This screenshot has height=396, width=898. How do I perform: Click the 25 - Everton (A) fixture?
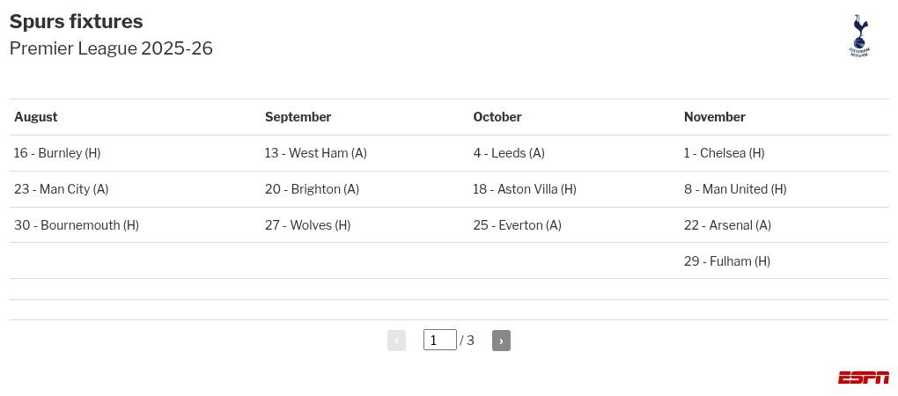(x=517, y=225)
